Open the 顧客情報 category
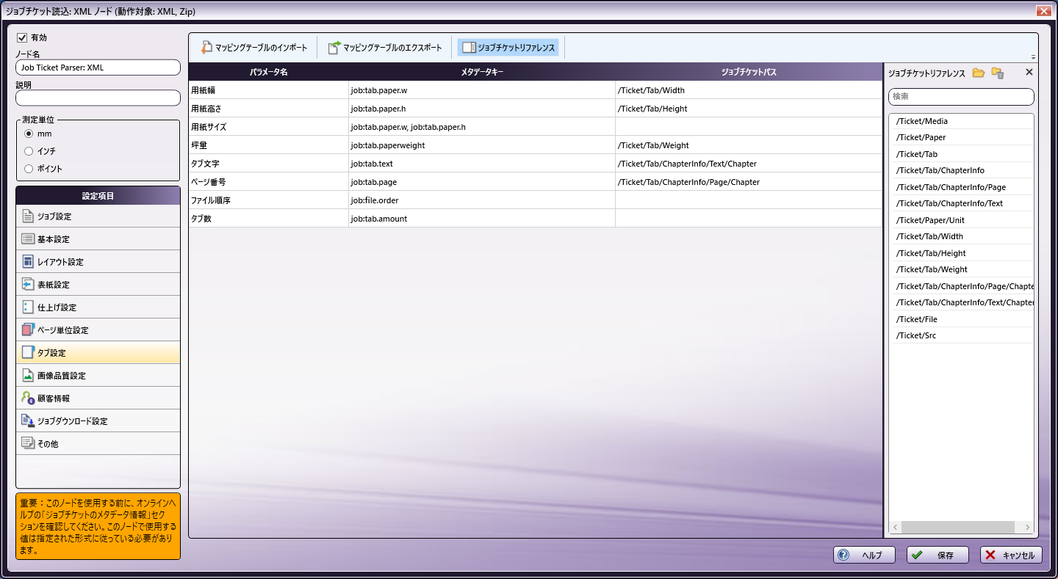This screenshot has height=579, width=1058. click(x=98, y=398)
